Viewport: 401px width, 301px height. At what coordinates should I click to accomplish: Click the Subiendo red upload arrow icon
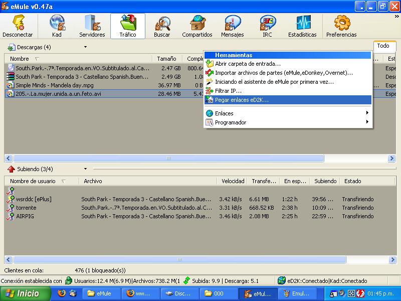coord(11,169)
